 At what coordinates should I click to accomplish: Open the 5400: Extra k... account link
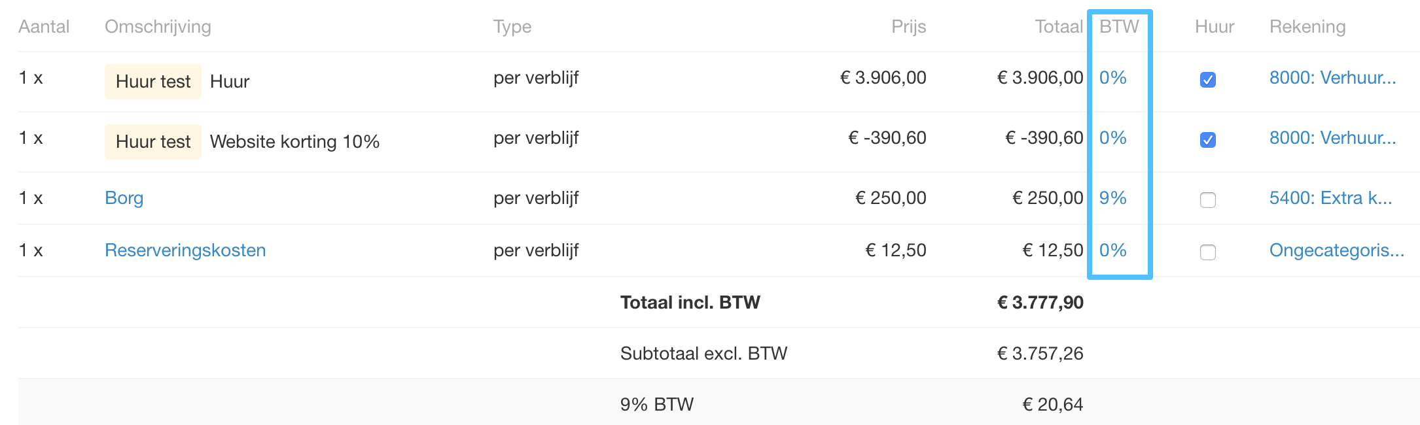pyautogui.click(x=1330, y=198)
